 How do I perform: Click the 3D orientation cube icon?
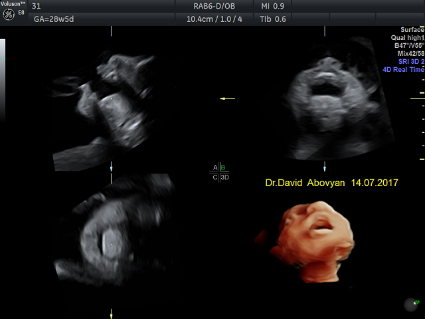pyautogui.click(x=411, y=304)
